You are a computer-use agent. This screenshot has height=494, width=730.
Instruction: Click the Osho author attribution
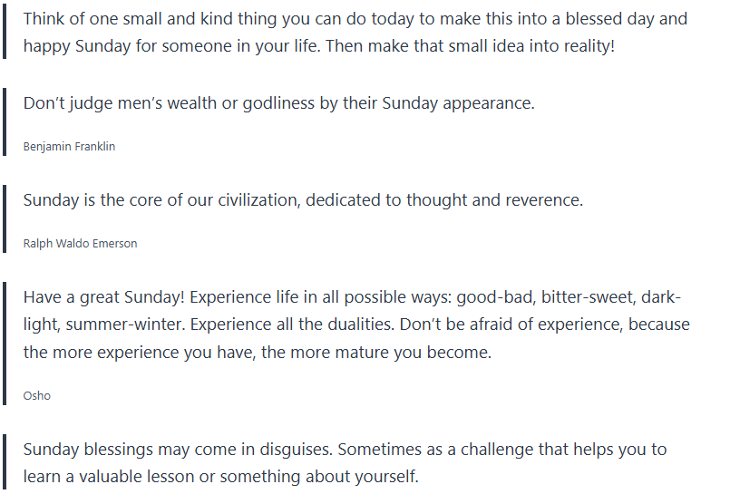(37, 395)
